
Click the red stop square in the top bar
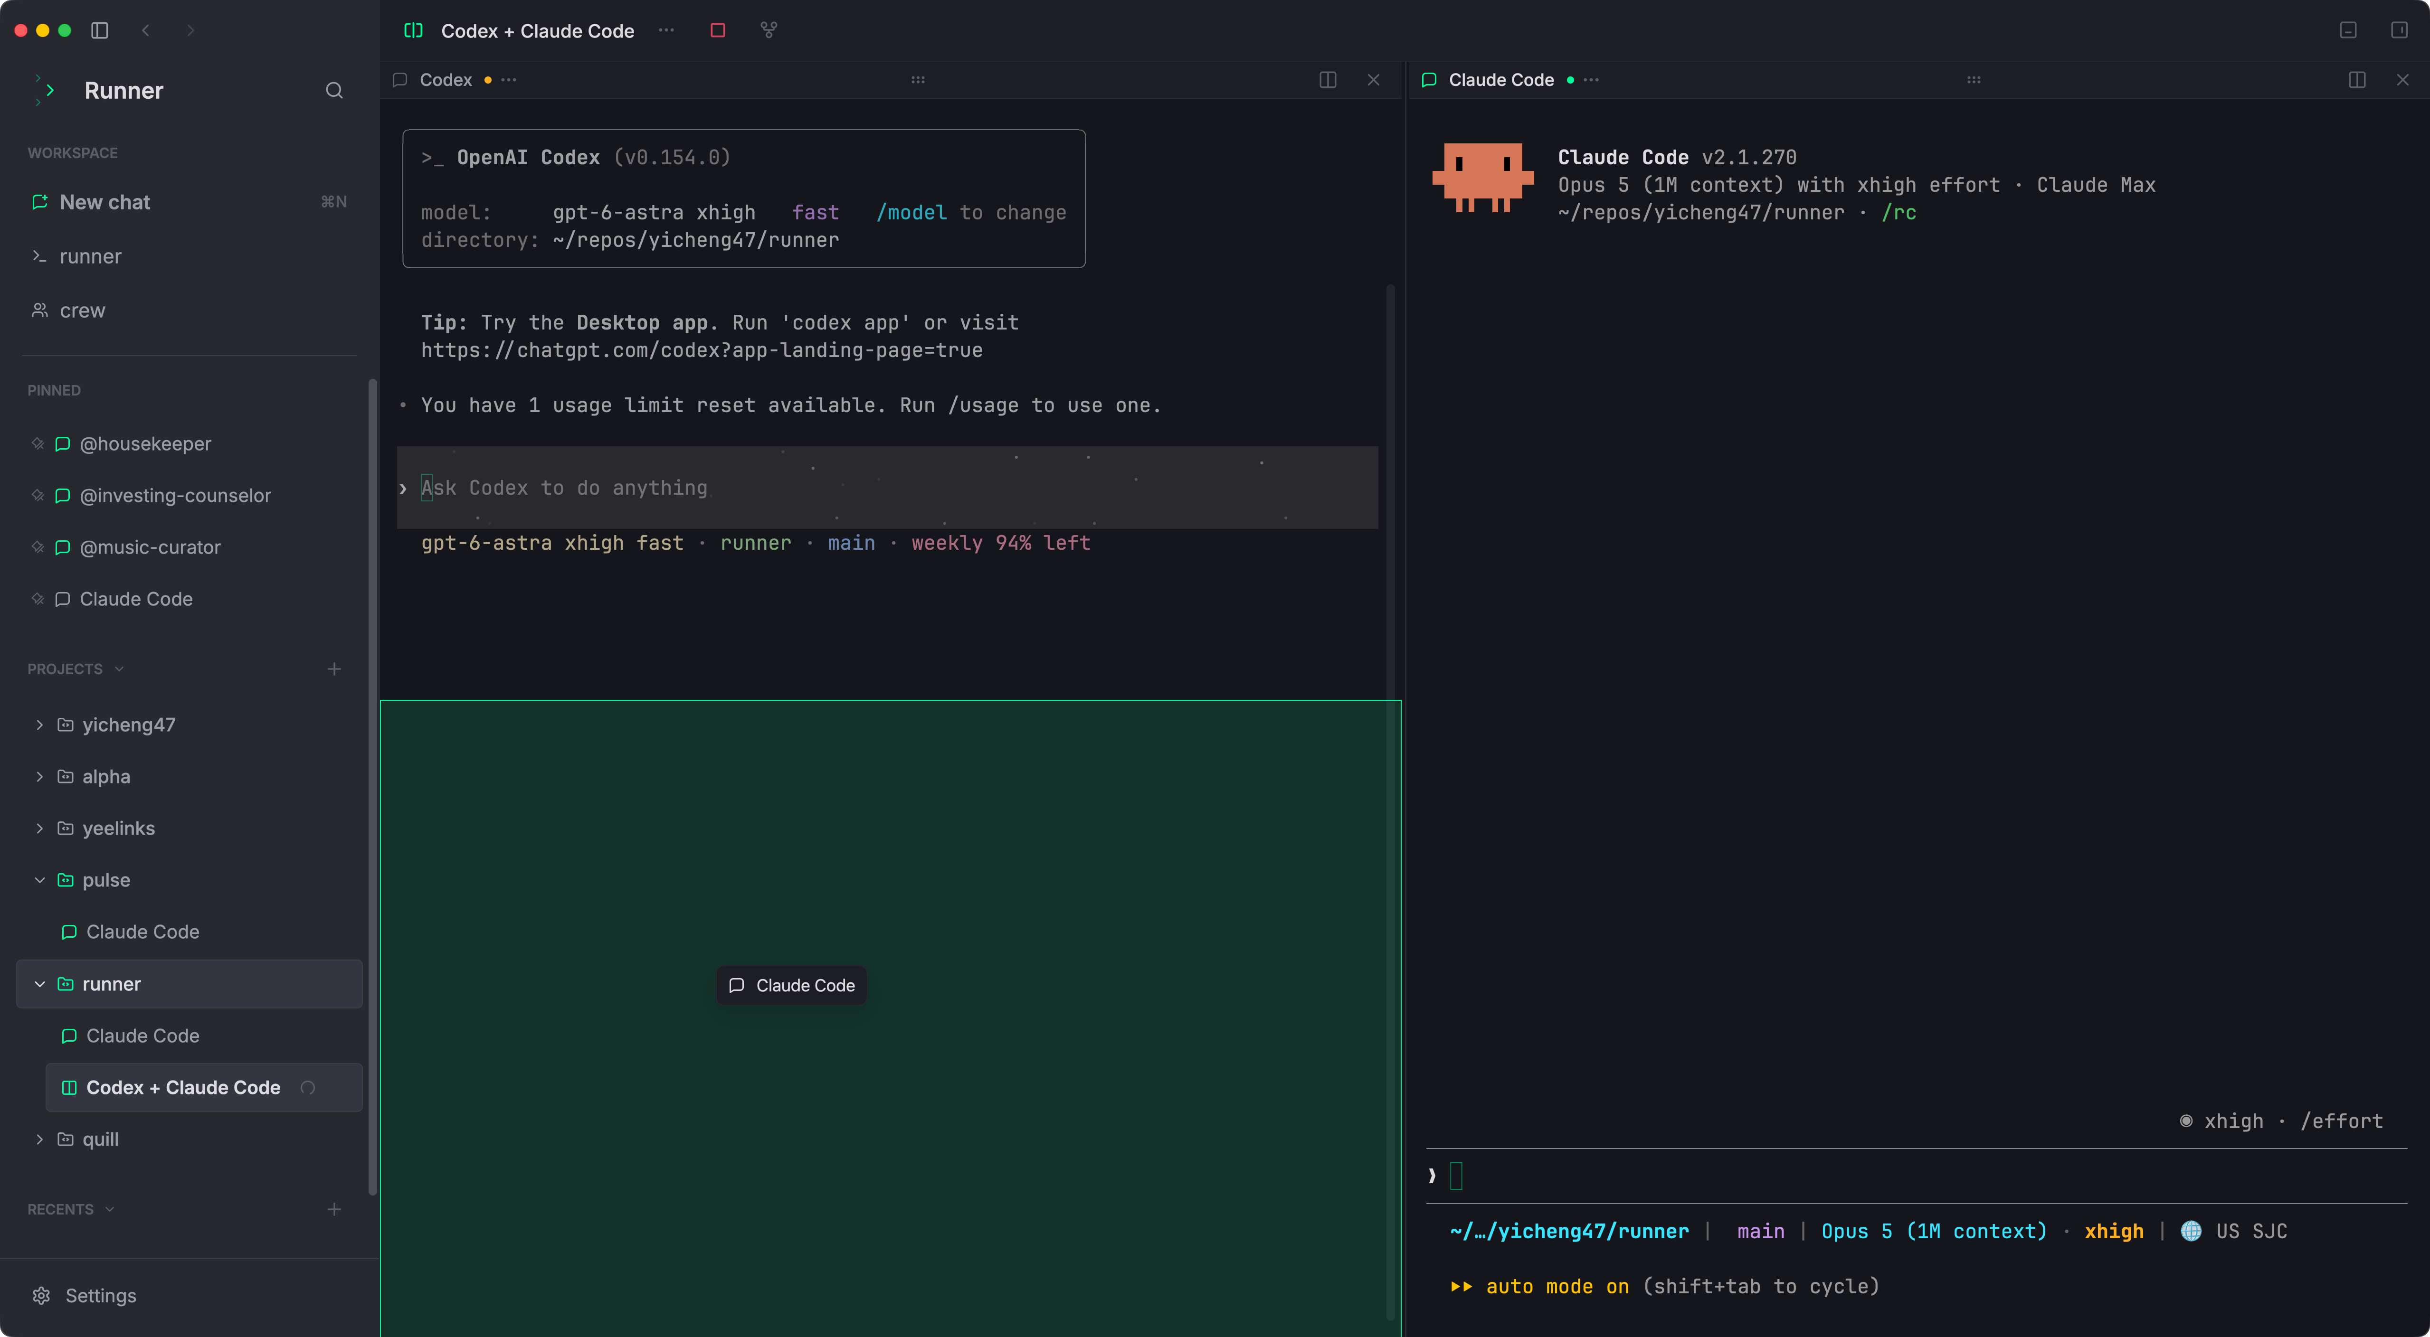[718, 30]
